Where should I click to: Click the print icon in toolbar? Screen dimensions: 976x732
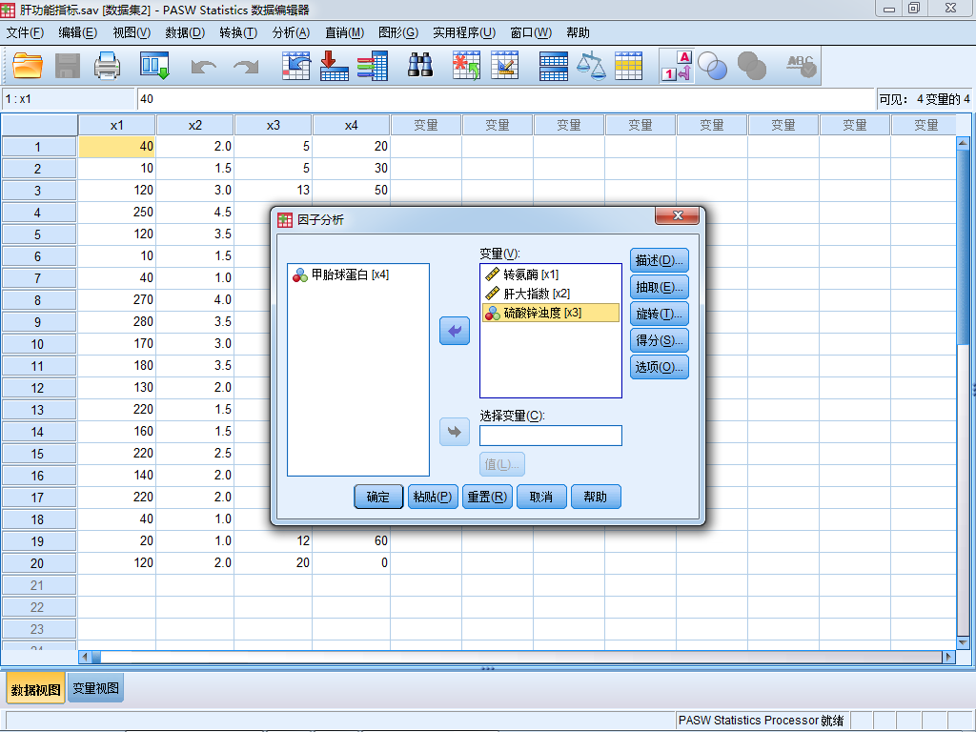pos(107,66)
